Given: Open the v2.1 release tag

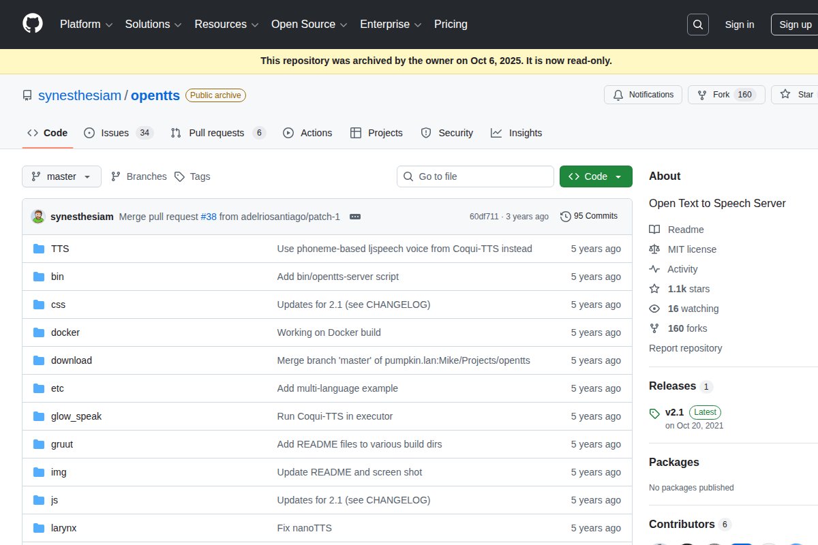Looking at the screenshot, I should coord(674,412).
